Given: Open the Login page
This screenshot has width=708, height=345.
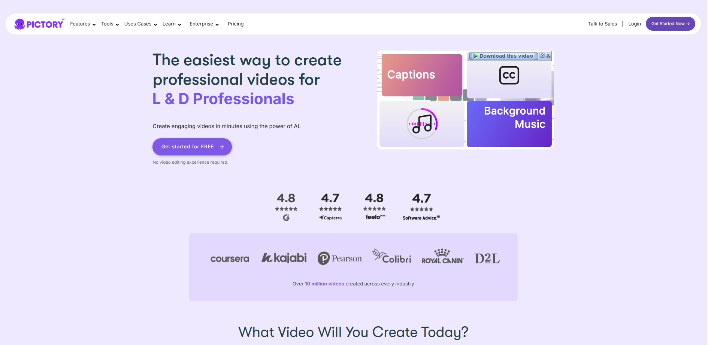Looking at the screenshot, I should pyautogui.click(x=635, y=24).
